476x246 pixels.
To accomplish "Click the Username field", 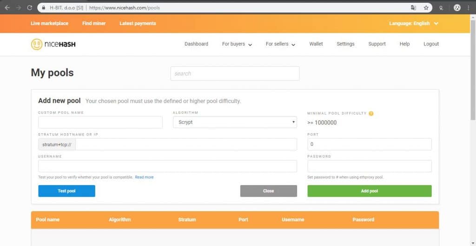I will (x=167, y=166).
